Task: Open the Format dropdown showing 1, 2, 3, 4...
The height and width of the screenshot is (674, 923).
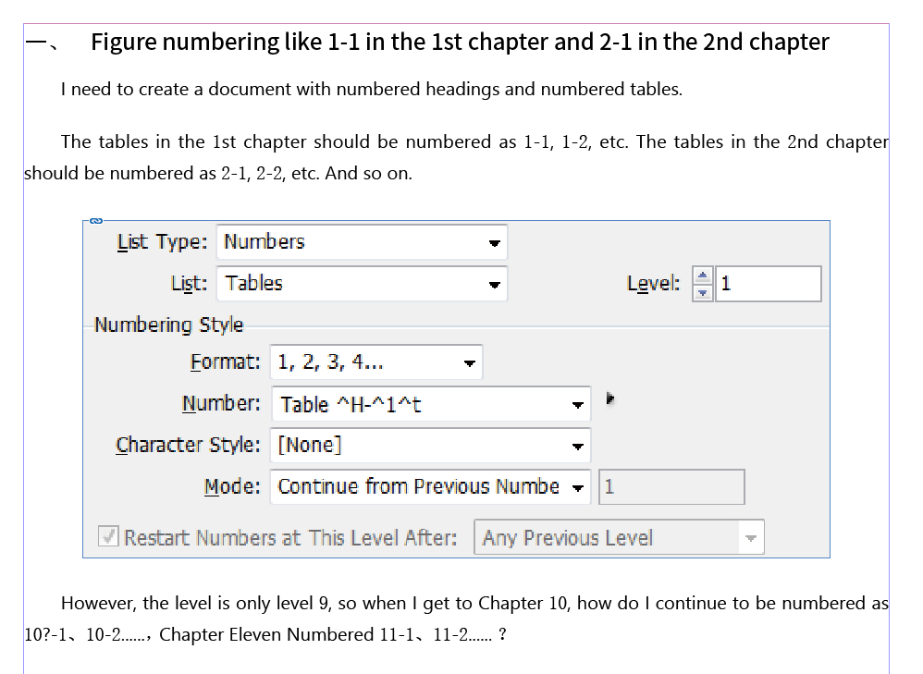Action: (x=470, y=362)
